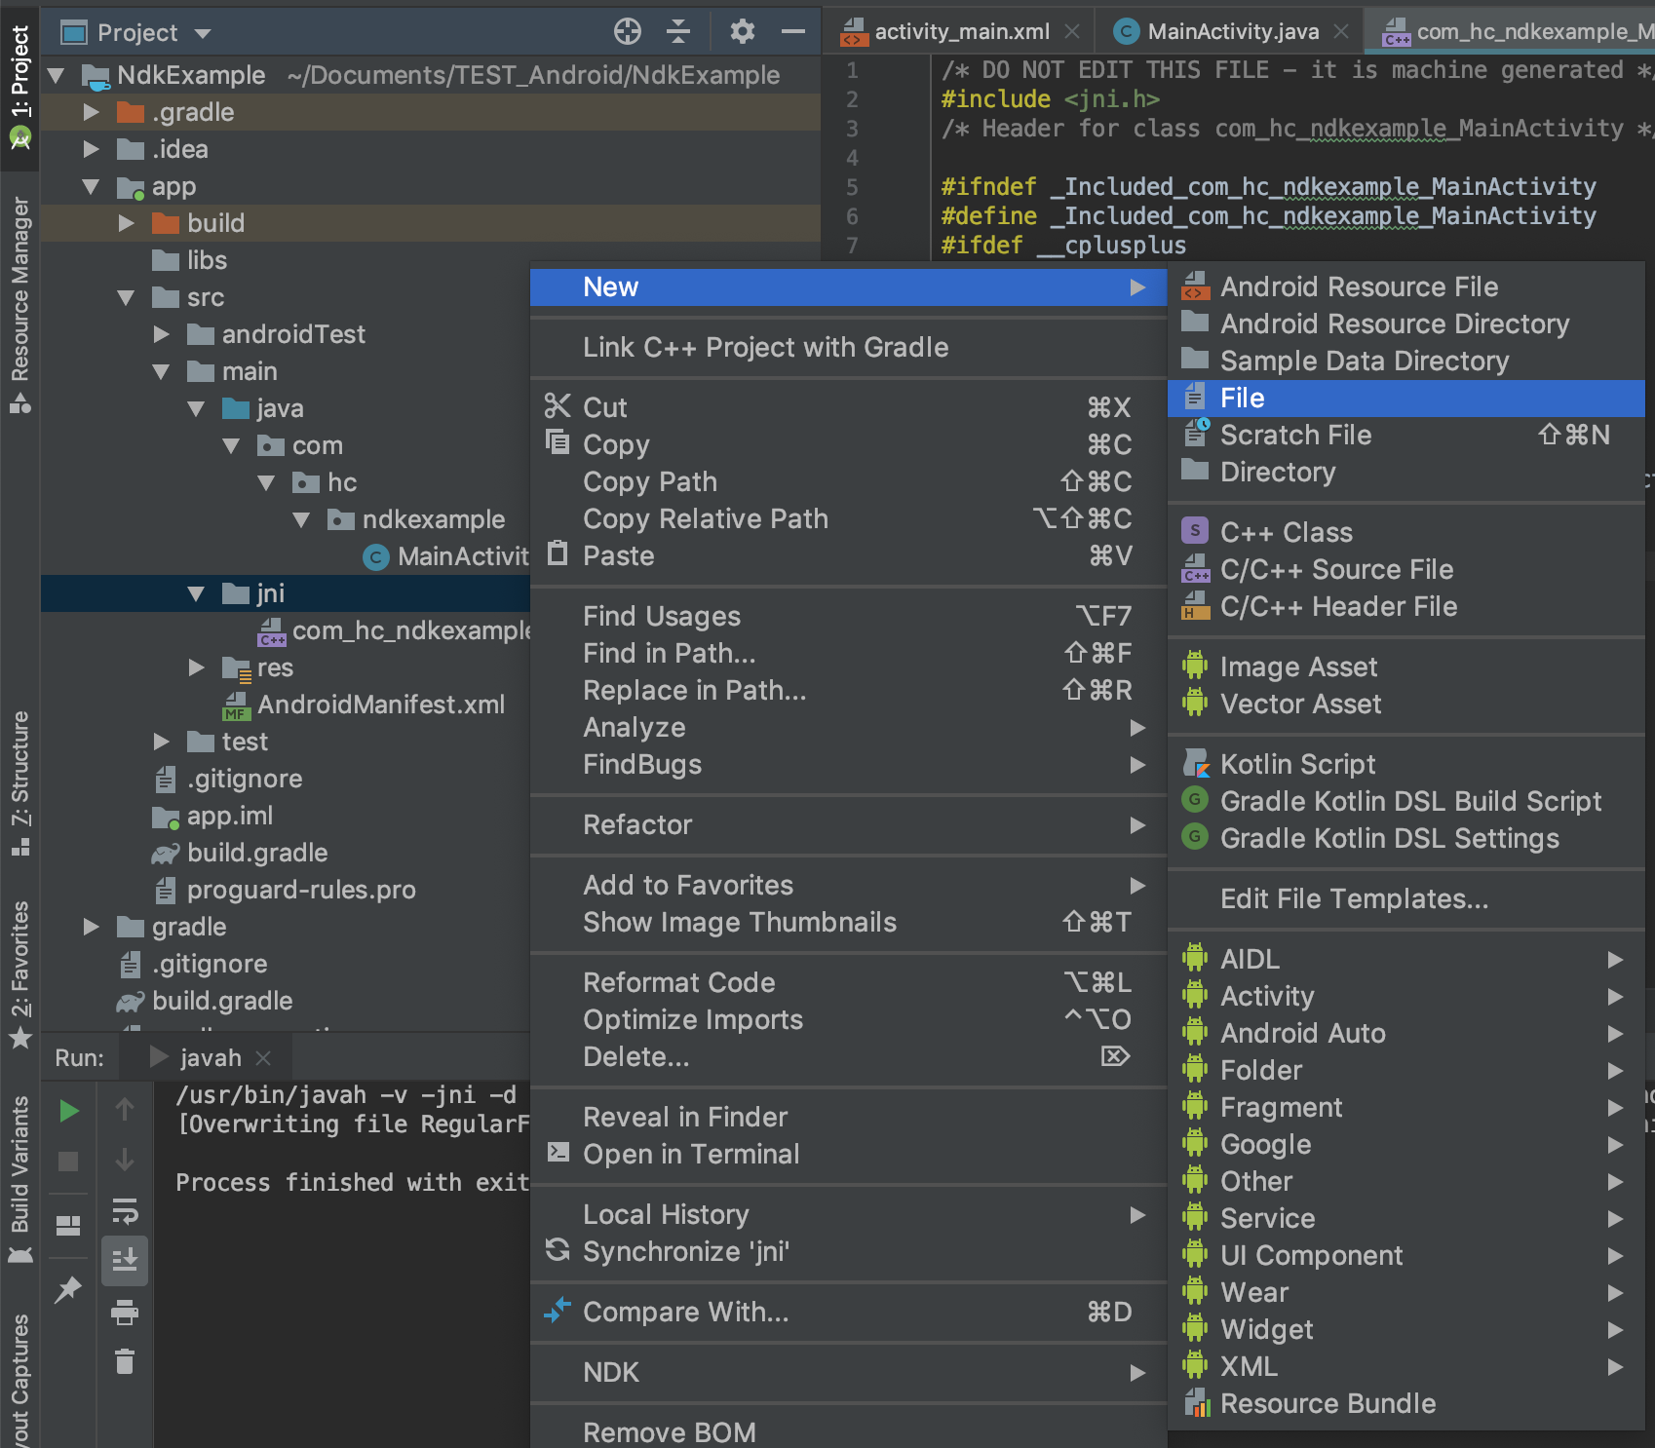Click the collapse all icon in Project panel

click(678, 32)
